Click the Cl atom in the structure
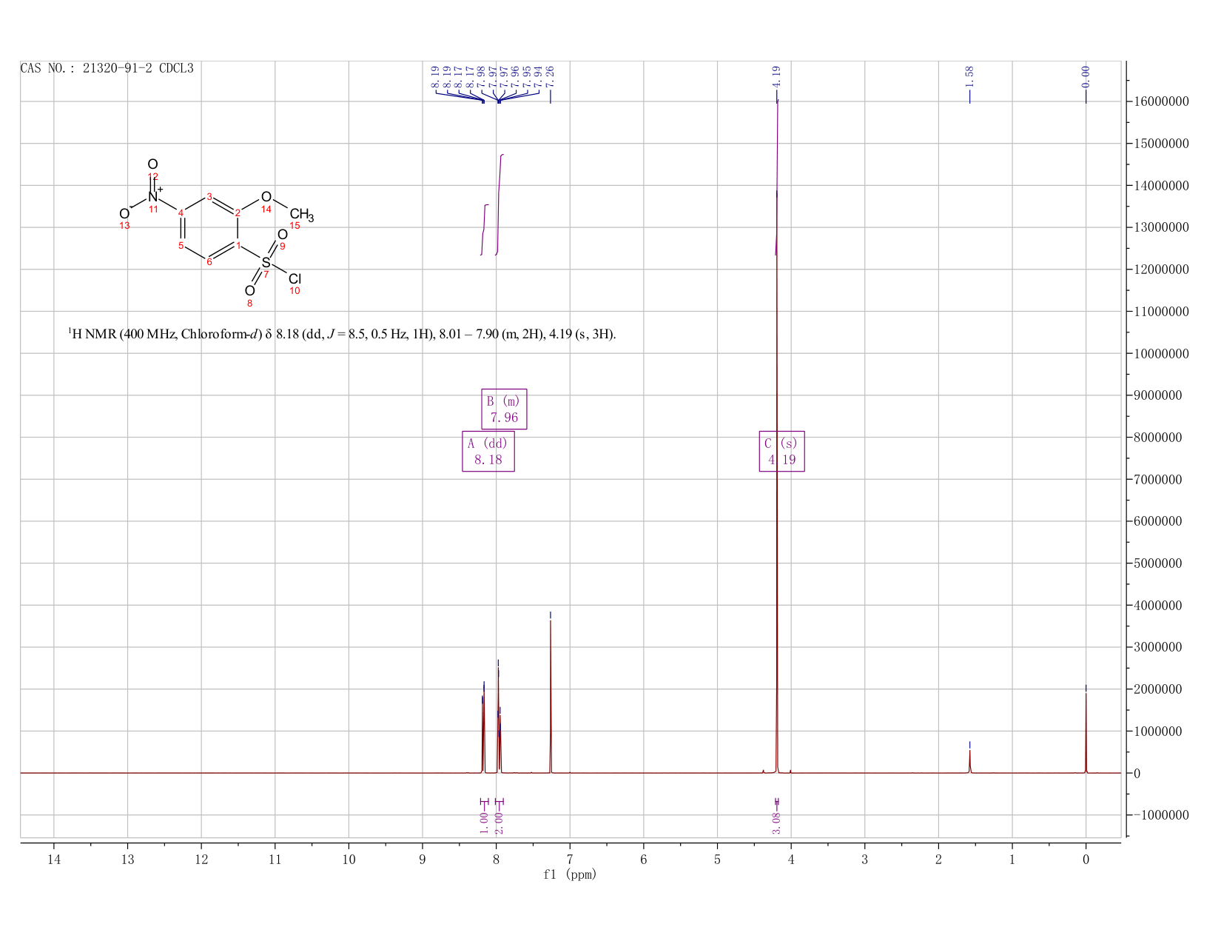This screenshot has width=1221, height=944. tap(295, 279)
